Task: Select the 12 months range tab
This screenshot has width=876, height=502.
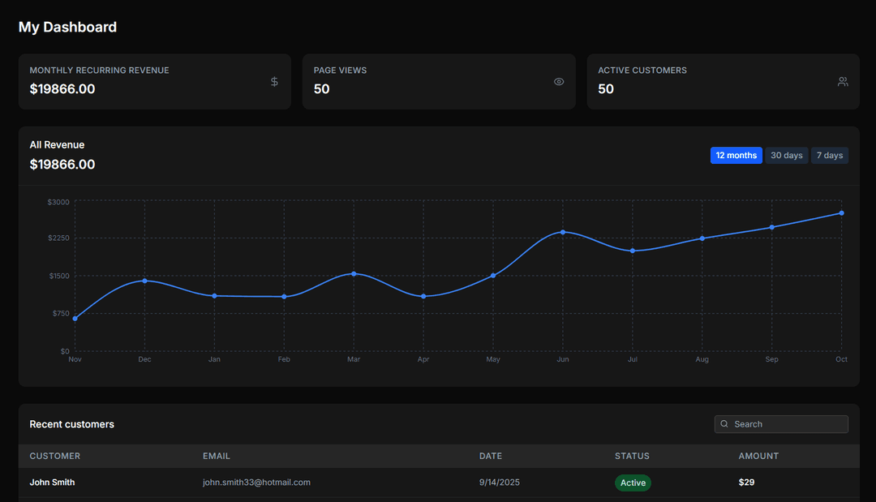Action: [736, 156]
